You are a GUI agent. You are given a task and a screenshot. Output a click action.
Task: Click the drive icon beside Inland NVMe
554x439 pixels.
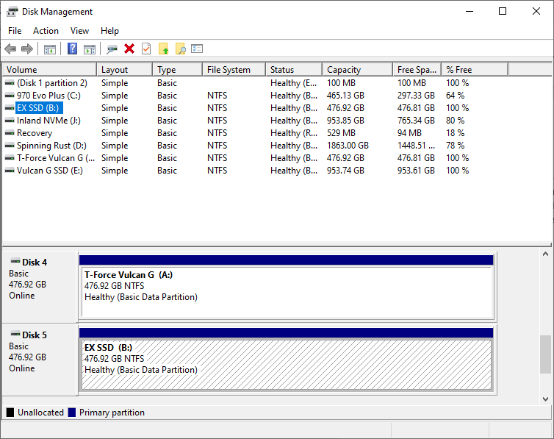pos(10,121)
